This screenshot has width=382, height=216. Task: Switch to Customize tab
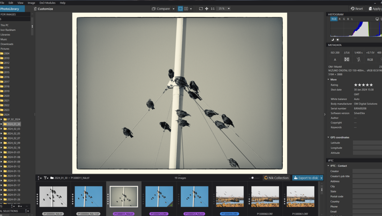click(44, 9)
